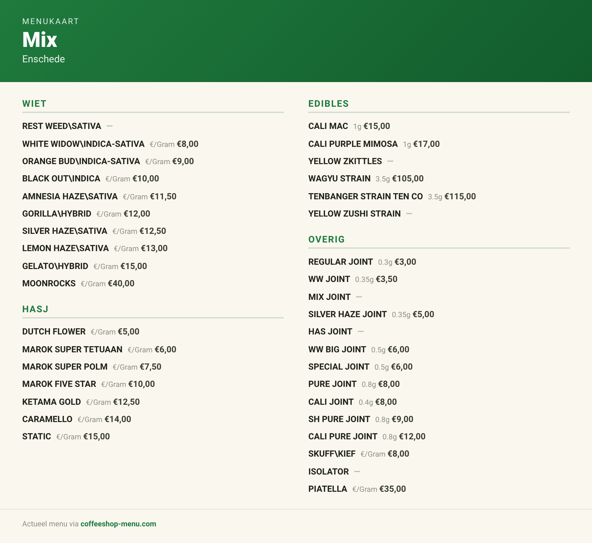Click the REST WEED\SATIVA entry
The width and height of the screenshot is (592, 543).
(x=62, y=126)
